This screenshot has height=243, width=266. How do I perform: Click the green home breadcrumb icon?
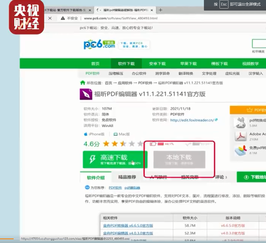[83, 83]
